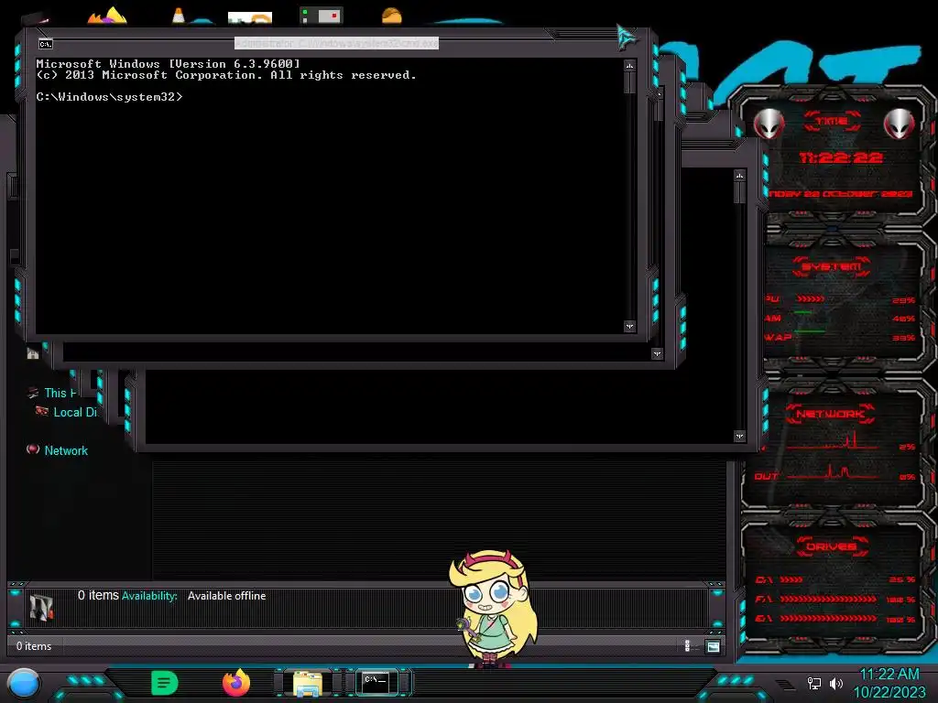
Task: Switch Explorer to large thumbnails view
Action: tap(713, 646)
